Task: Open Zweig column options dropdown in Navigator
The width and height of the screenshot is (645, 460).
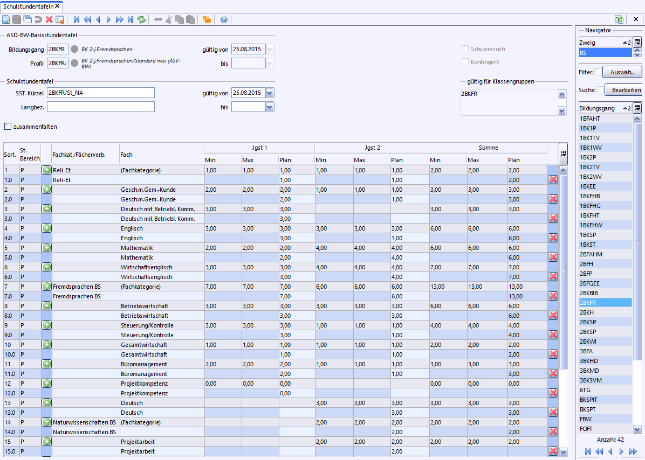Action: coord(637,42)
